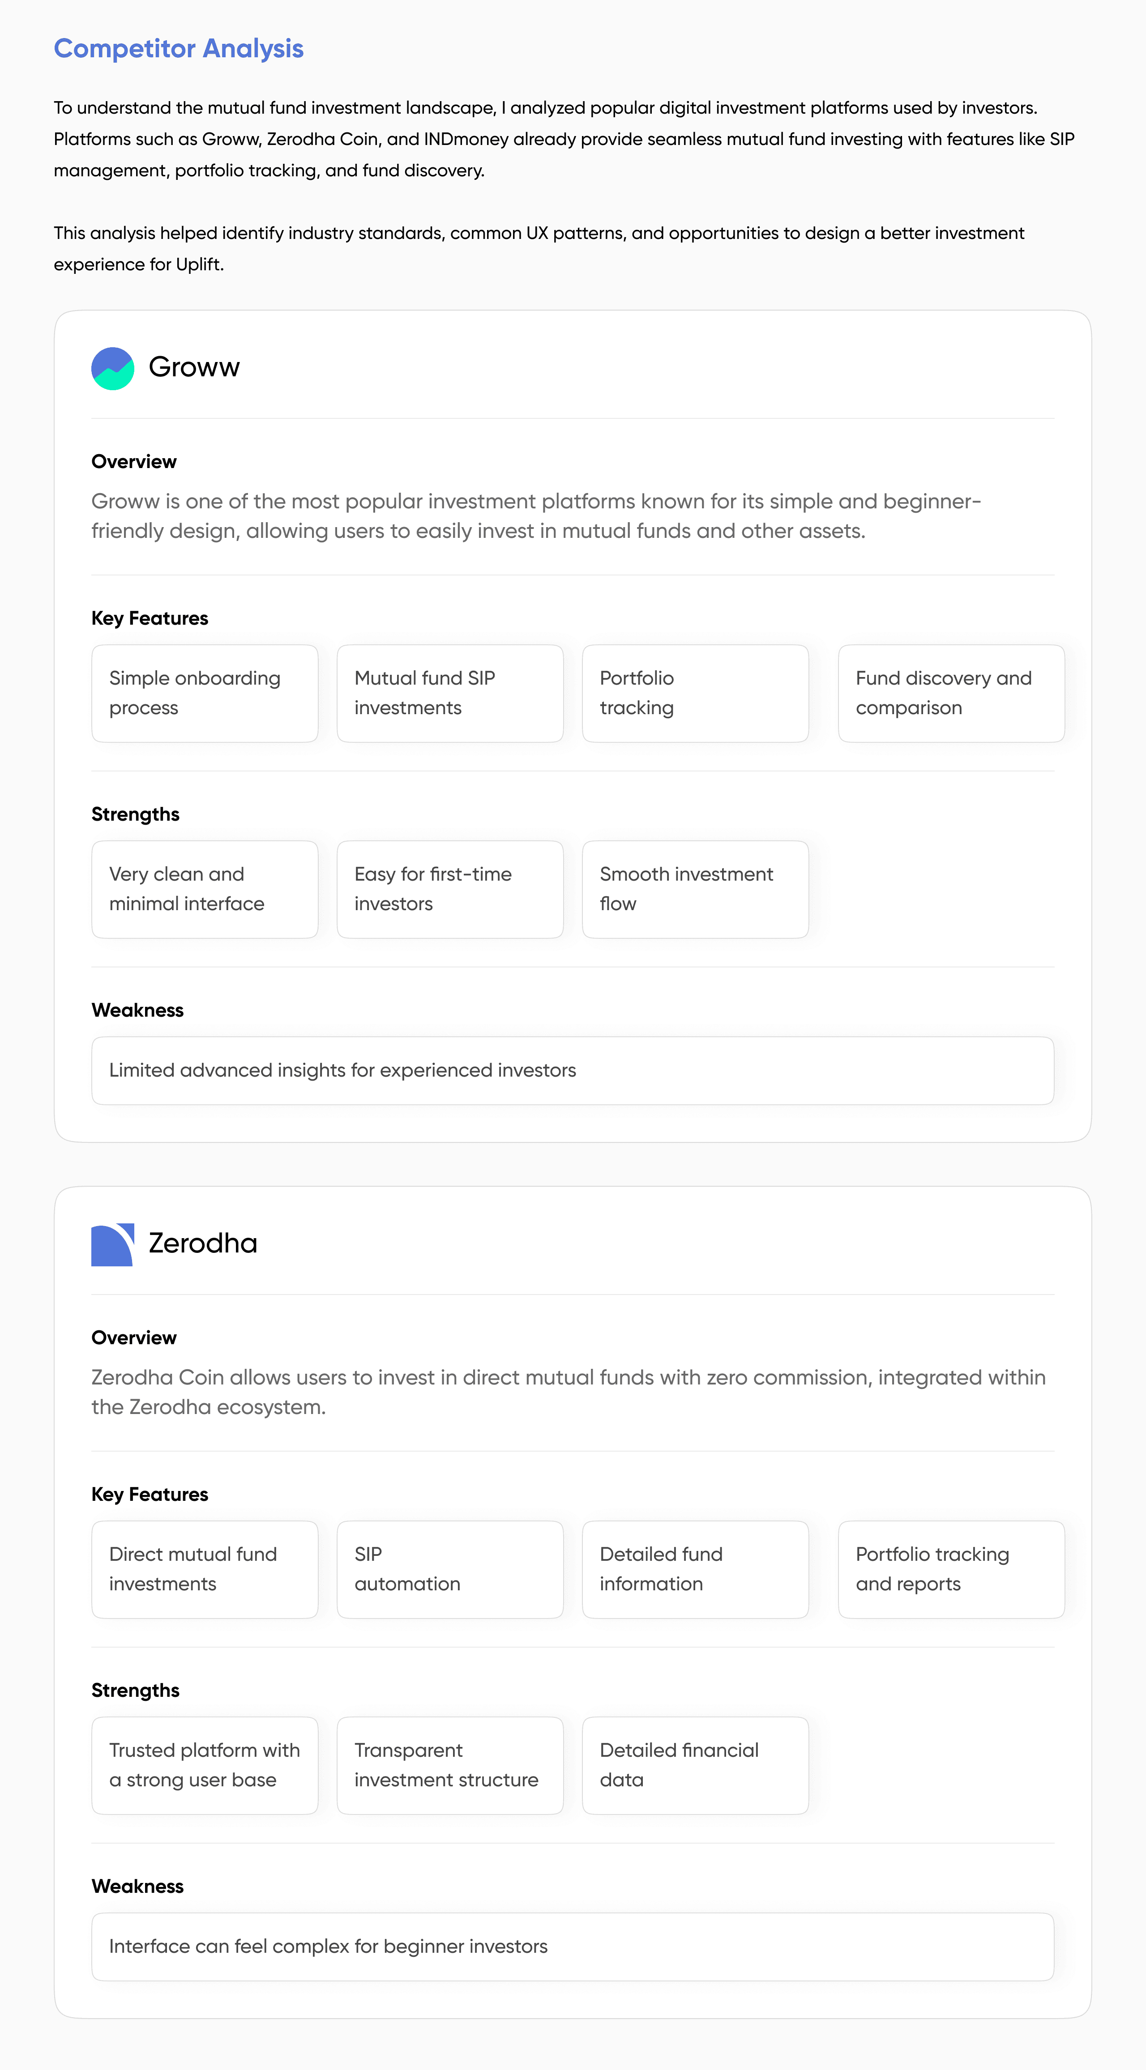1146x2070 pixels.
Task: Click the Transparent investment structure card
Action: [x=450, y=1765]
